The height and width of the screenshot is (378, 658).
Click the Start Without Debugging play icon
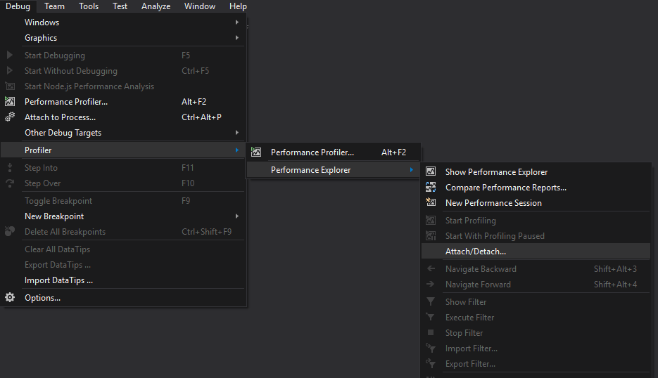coord(10,70)
